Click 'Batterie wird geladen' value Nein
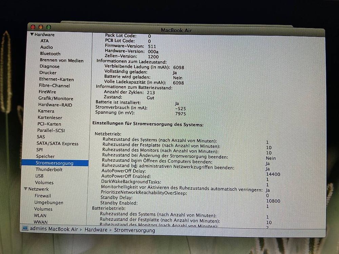Viewport: 339px width, 254px height. coord(178,78)
